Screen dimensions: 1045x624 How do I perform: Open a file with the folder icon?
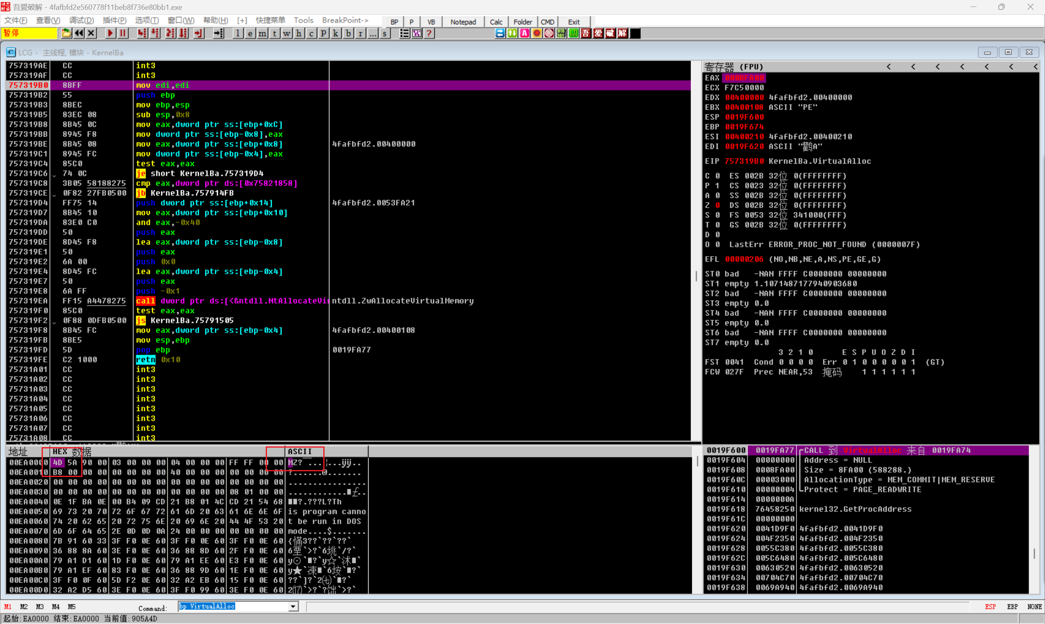[x=66, y=33]
